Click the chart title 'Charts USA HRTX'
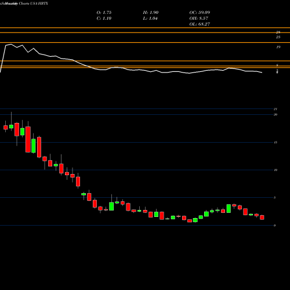The image size is (290, 290). (34, 3)
